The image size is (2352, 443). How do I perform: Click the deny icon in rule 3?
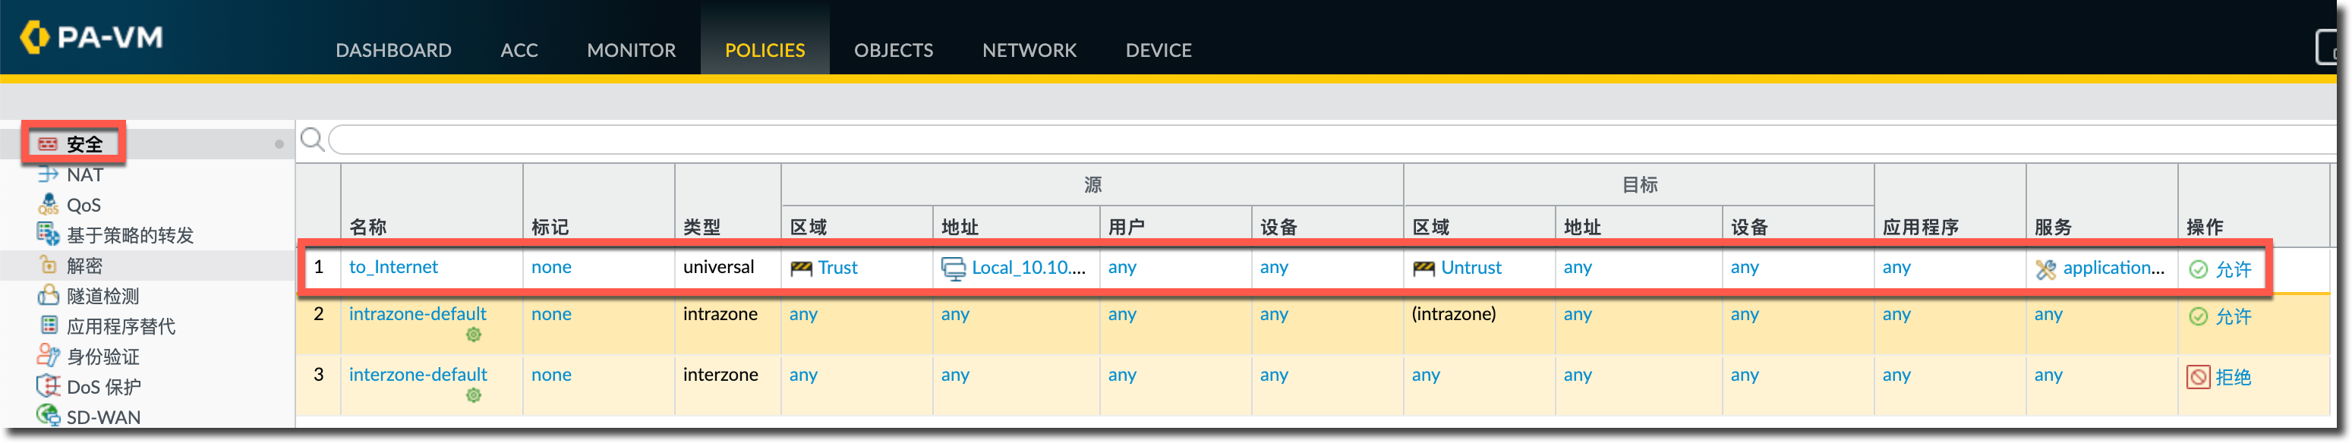coord(2198,376)
